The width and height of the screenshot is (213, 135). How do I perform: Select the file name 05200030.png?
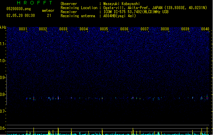pyautogui.click(x=19, y=9)
